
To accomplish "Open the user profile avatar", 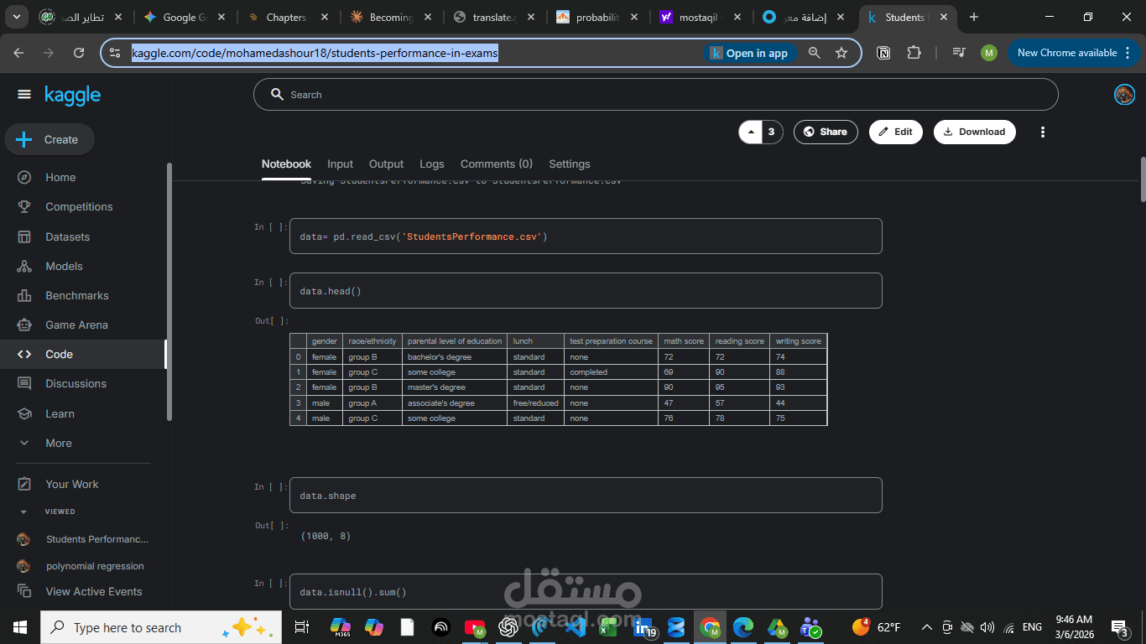I will pyautogui.click(x=1124, y=95).
